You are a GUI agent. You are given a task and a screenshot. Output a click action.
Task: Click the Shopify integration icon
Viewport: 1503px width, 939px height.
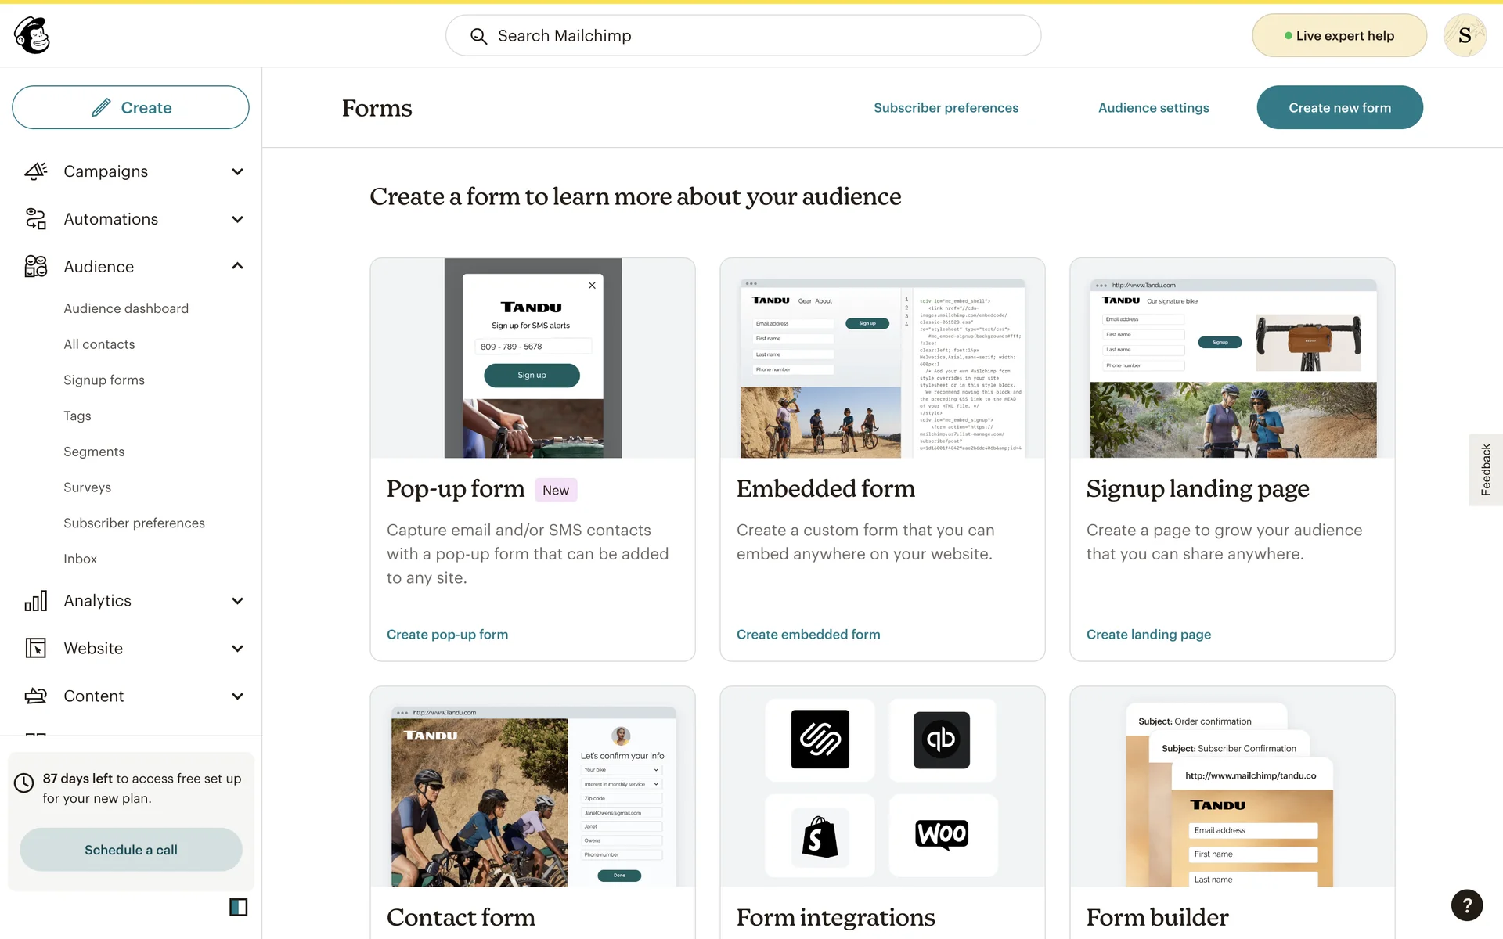[820, 836]
